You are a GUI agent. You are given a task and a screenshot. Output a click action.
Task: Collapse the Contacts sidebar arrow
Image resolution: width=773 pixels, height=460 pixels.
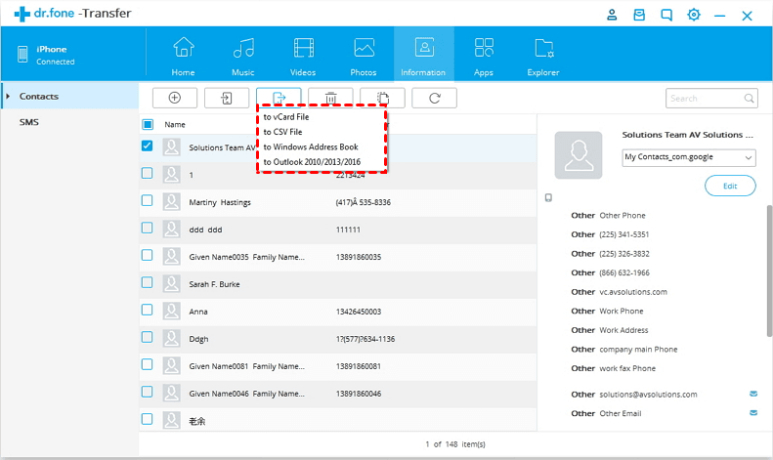pyautogui.click(x=8, y=96)
